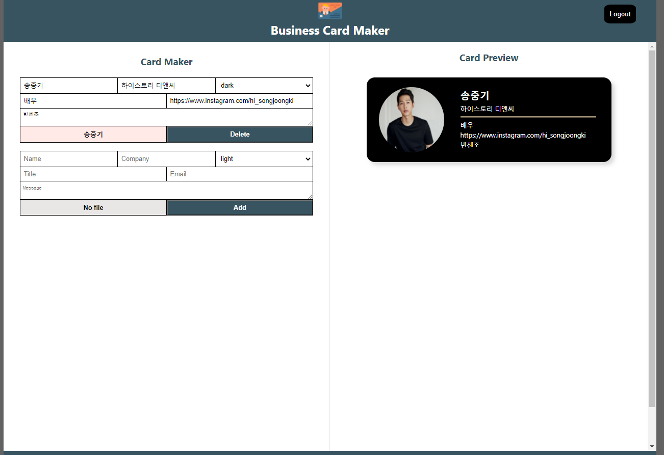
Task: Click the empty Name input field
Action: 68,158
